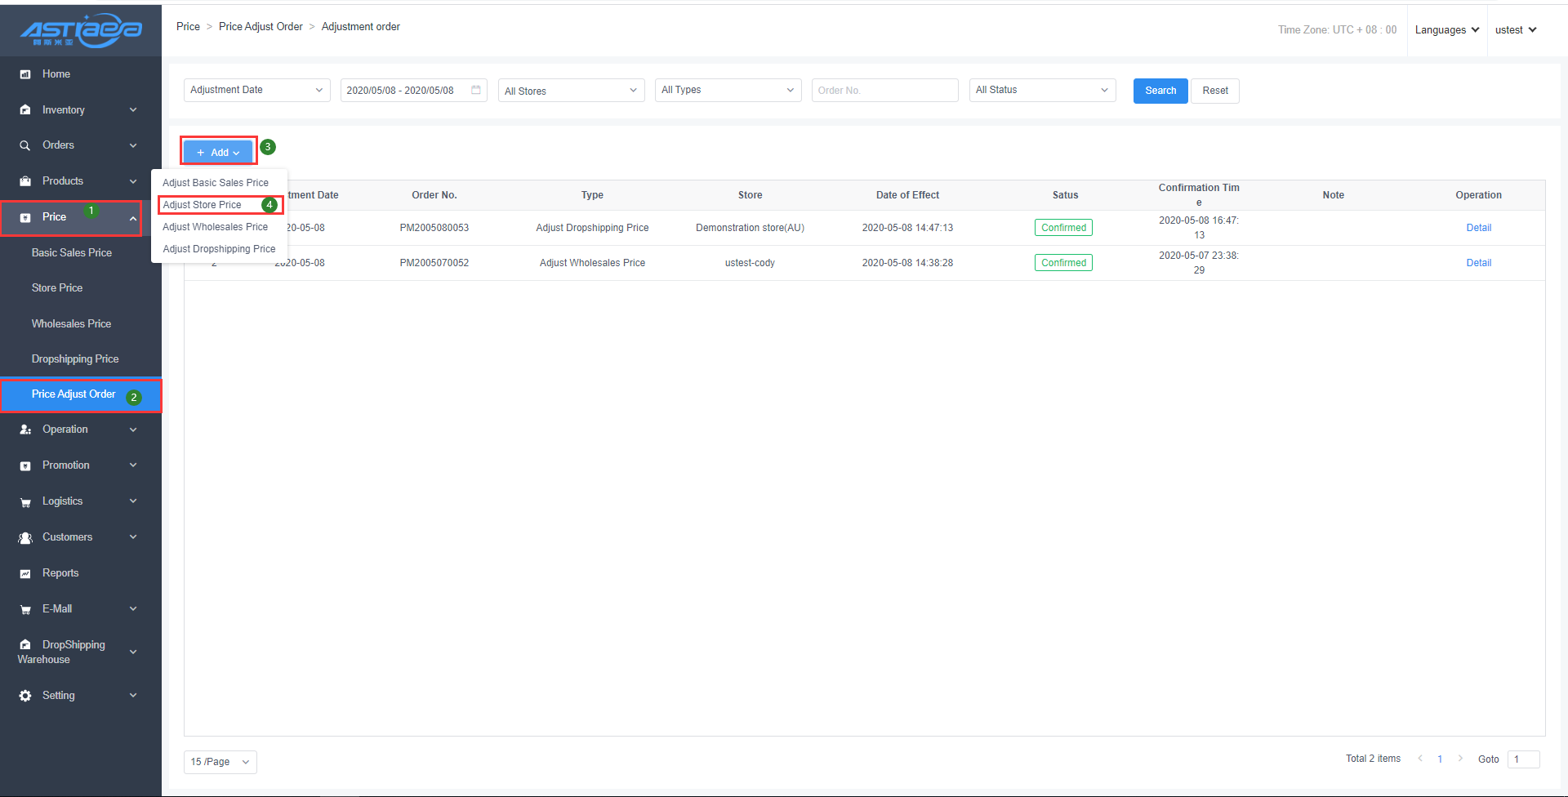Click the Products icon in sidebar
1568x797 pixels.
(25, 181)
